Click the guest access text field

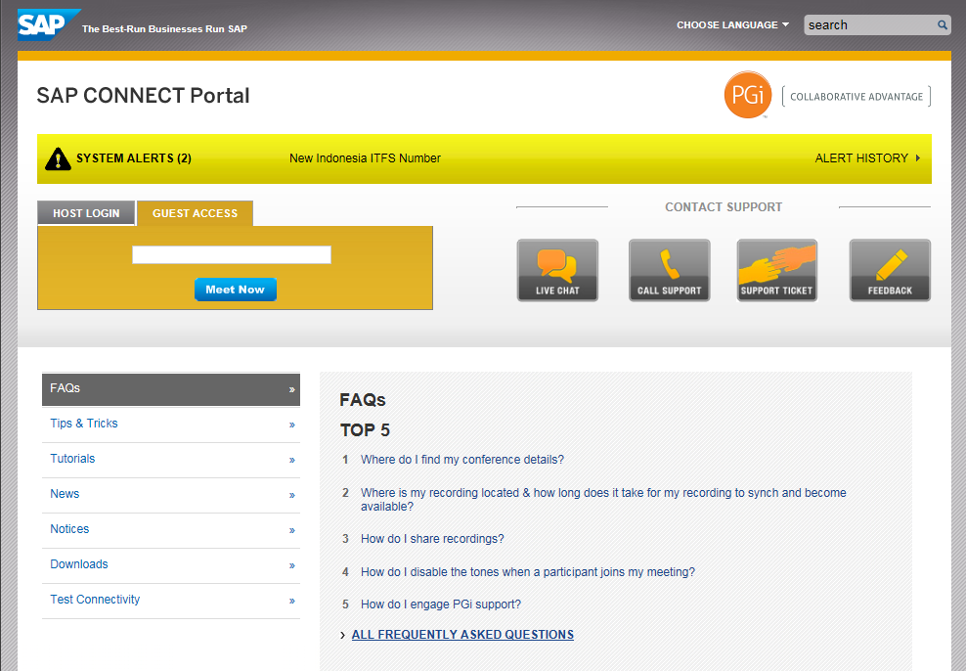pos(232,255)
